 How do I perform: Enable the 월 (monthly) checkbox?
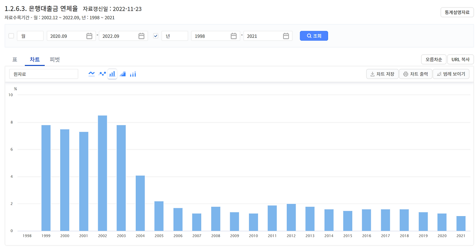pyautogui.click(x=11, y=36)
